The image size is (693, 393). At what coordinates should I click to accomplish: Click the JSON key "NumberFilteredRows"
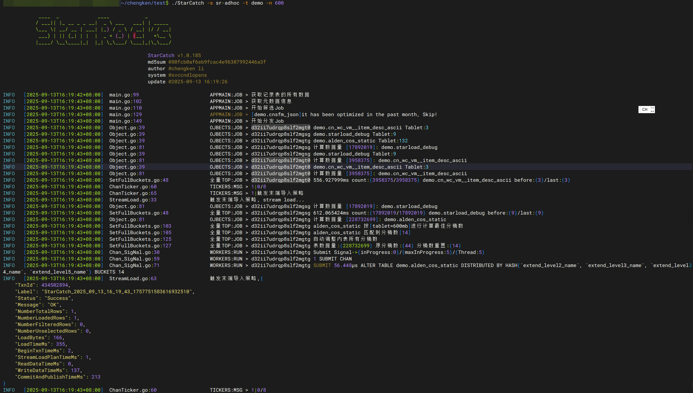point(44,324)
